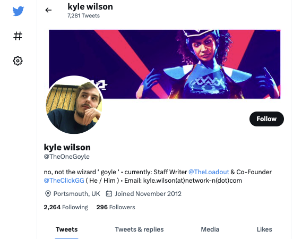Open kyle wilson's profile picture

click(74, 105)
